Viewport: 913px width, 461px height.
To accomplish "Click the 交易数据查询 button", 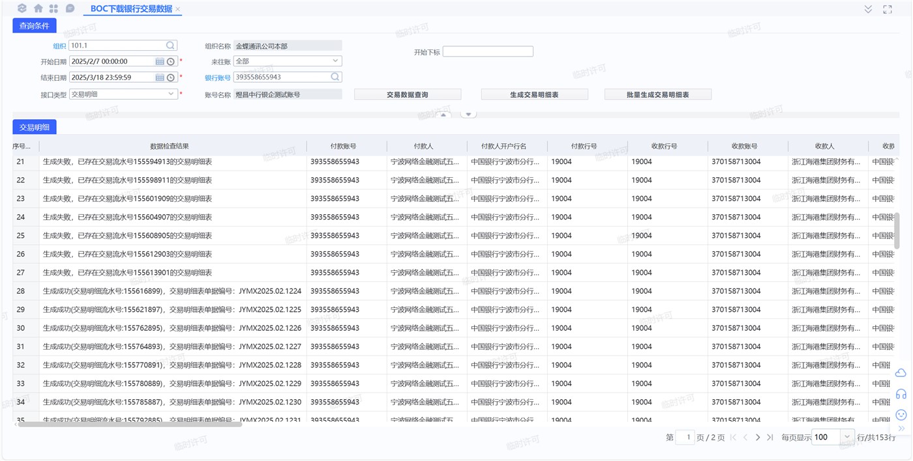I will (408, 94).
